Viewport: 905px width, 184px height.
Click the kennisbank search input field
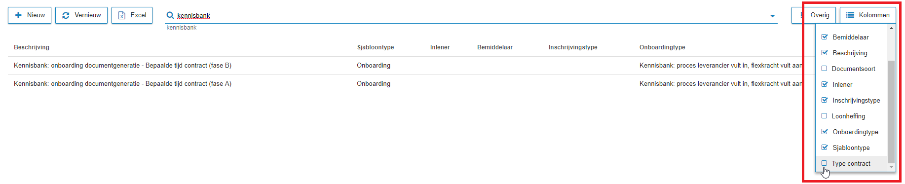(469, 15)
